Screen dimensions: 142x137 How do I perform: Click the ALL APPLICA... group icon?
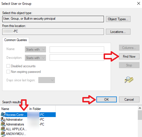(3, 129)
